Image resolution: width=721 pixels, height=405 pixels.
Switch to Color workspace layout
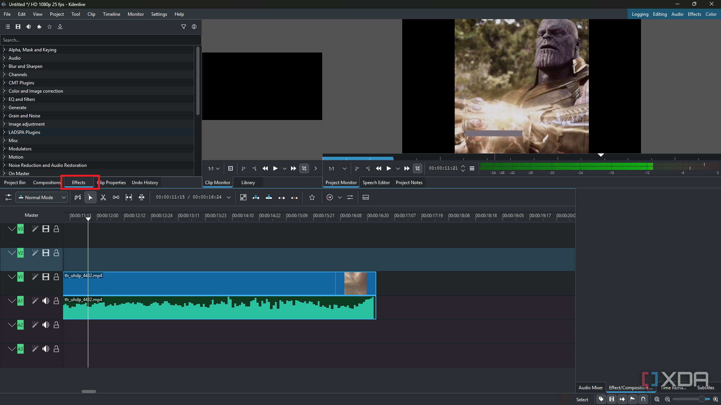coord(711,14)
